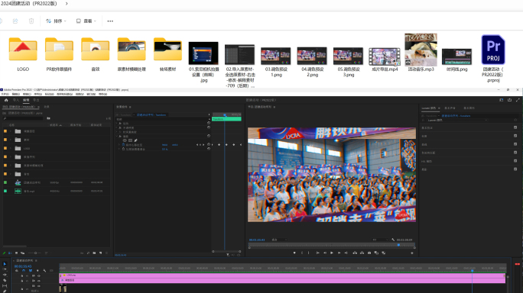Screen dimensions: 523x293
Task: Toggle linked selection in timeline
Action: [x=31, y=271]
